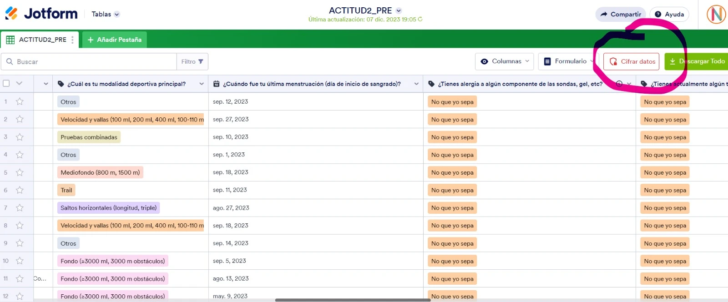
Task: Click the refresh icon beside last update
Action: tap(420, 19)
